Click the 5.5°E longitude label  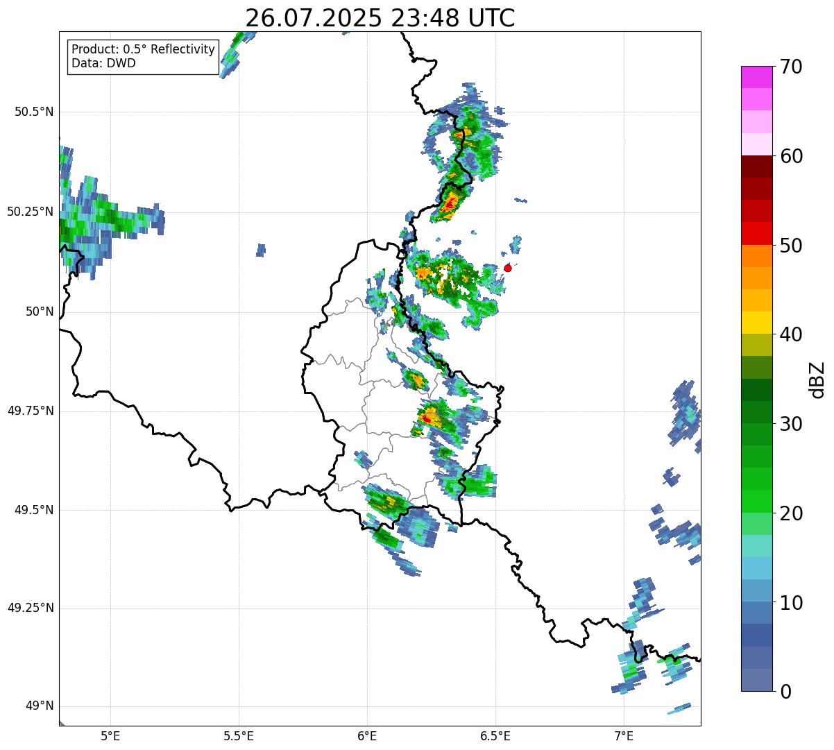[239, 735]
